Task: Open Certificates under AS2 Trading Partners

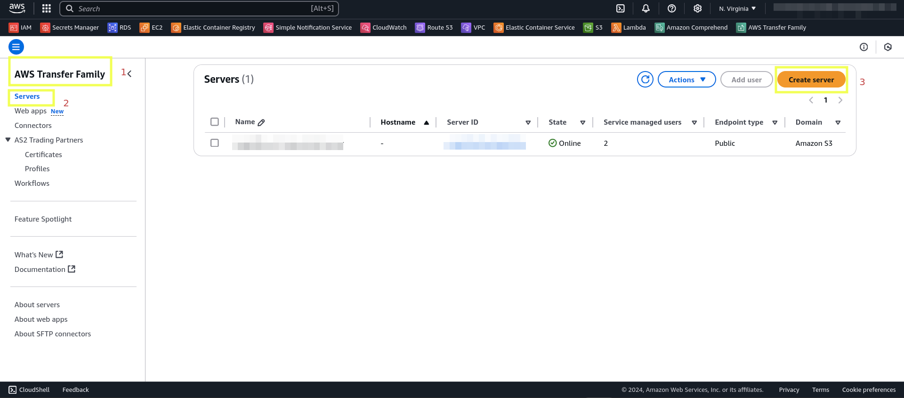Action: (x=43, y=155)
